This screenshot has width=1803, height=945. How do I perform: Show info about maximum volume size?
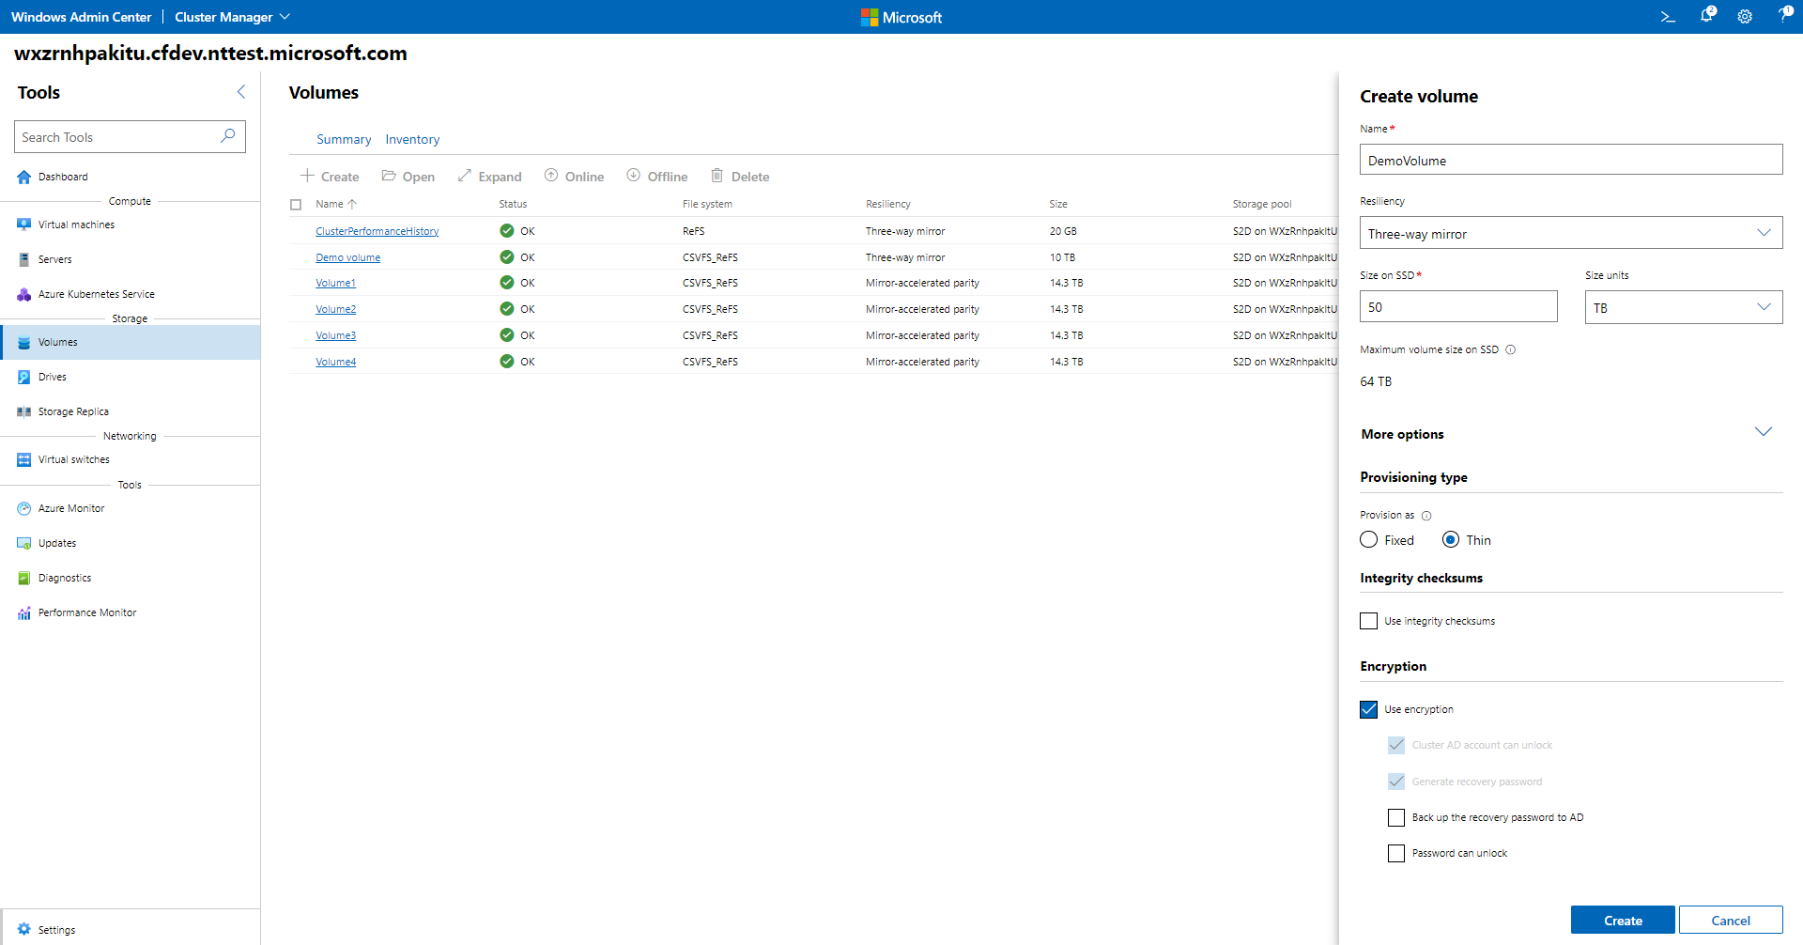[x=1511, y=350]
